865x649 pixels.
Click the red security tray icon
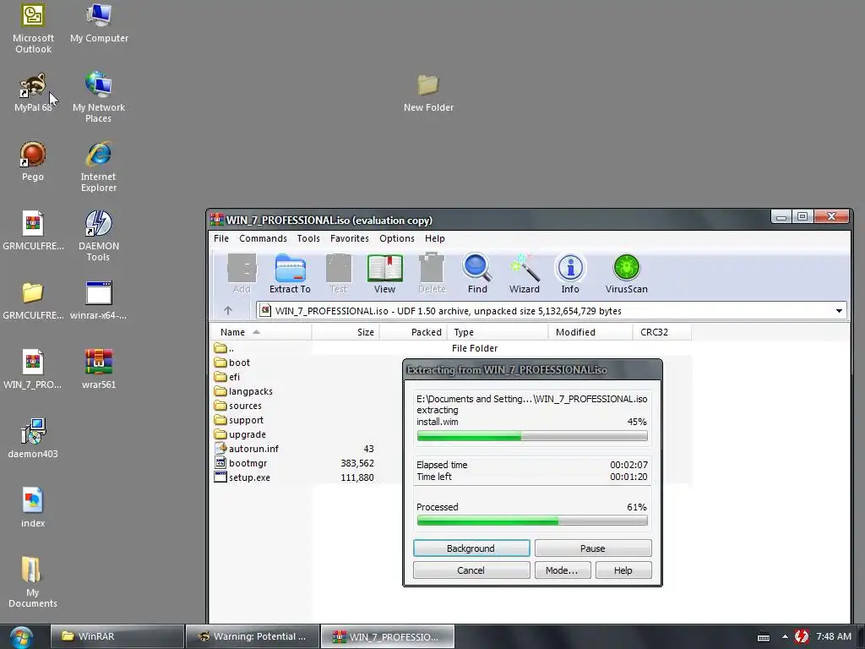click(x=801, y=636)
